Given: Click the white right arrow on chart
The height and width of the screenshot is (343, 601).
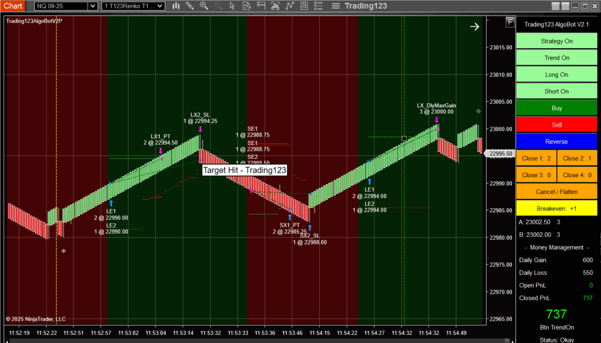Looking at the screenshot, I should [x=474, y=26].
